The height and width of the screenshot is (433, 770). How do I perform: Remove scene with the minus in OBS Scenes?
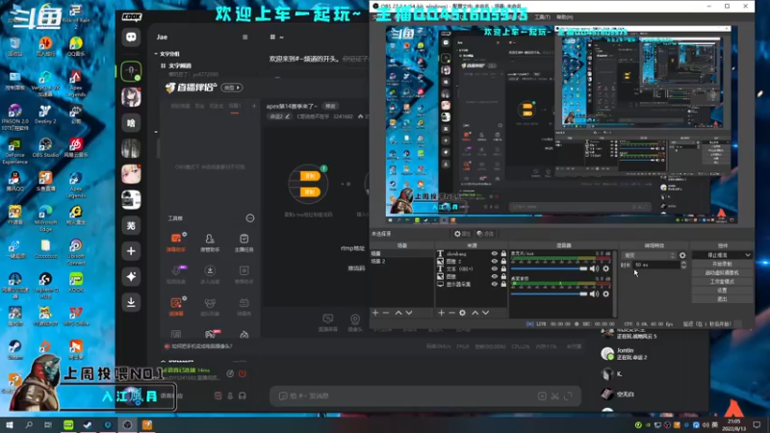click(386, 313)
